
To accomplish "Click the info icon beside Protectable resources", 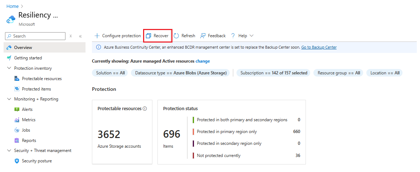I will [145, 108].
